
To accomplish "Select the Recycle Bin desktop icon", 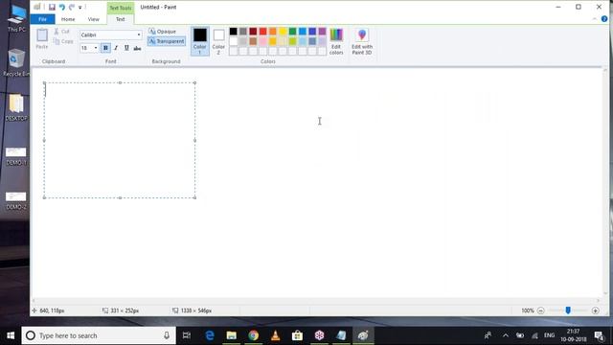I will 15,62.
